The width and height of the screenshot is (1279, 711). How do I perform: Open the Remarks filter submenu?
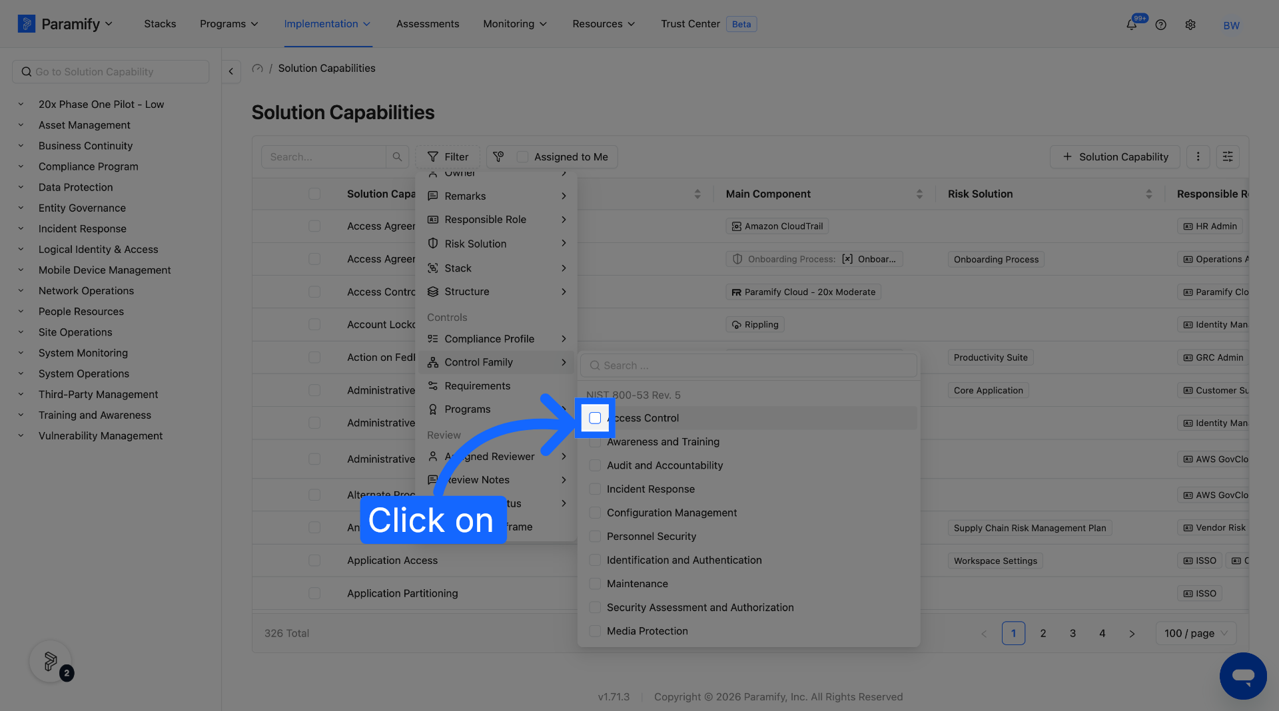[496, 196]
